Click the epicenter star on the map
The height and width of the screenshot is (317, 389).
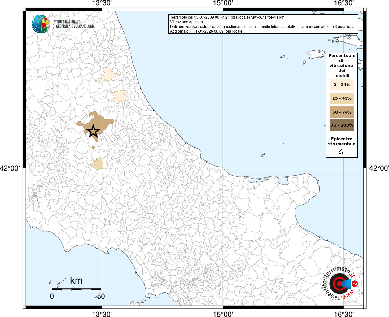(x=93, y=131)
